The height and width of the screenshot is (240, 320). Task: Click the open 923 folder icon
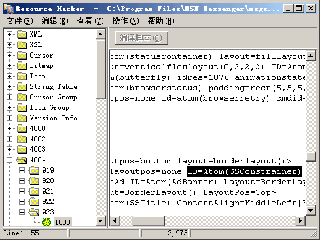click(34, 213)
